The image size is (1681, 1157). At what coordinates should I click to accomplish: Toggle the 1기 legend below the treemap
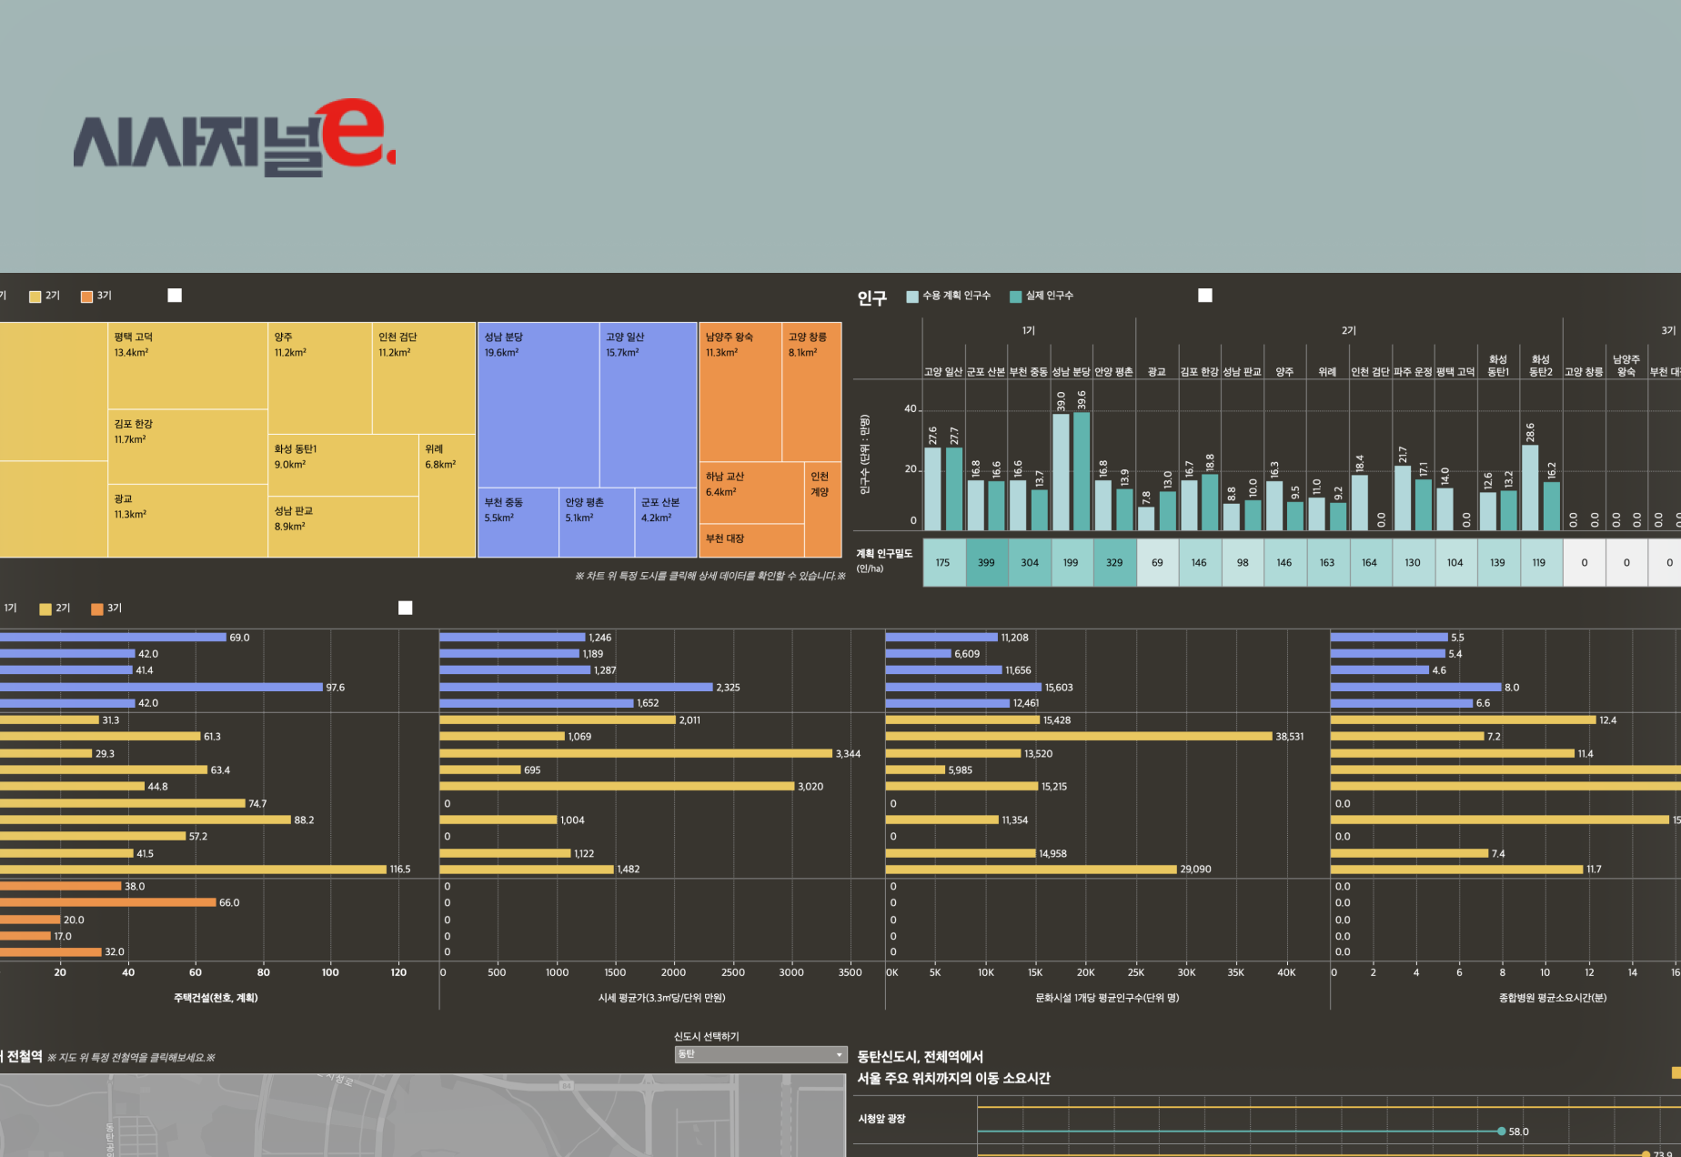[x=9, y=608]
